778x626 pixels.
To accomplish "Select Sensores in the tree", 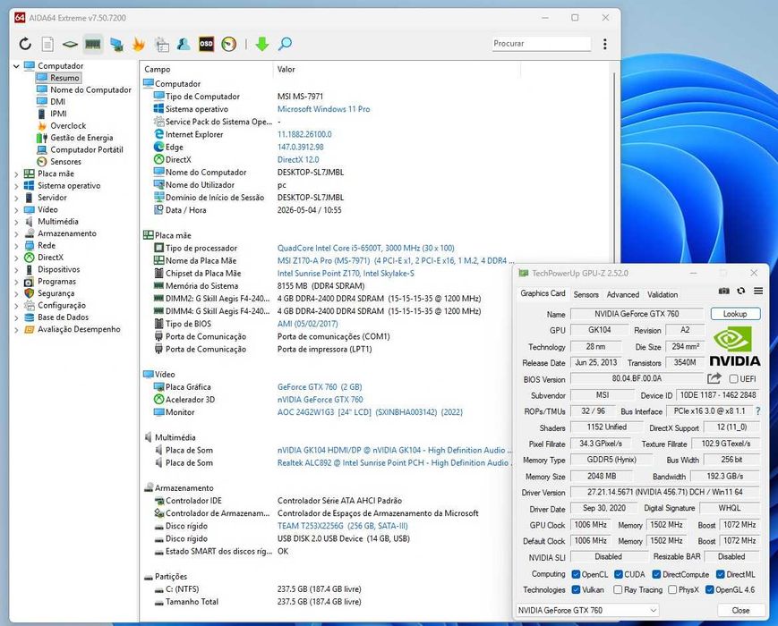I will pos(65,162).
